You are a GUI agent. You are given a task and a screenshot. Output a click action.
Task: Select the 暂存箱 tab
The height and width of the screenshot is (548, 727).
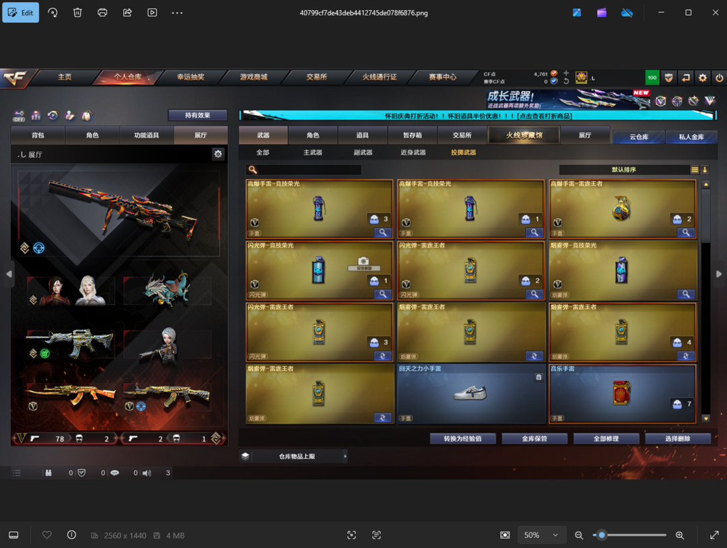[412, 135]
